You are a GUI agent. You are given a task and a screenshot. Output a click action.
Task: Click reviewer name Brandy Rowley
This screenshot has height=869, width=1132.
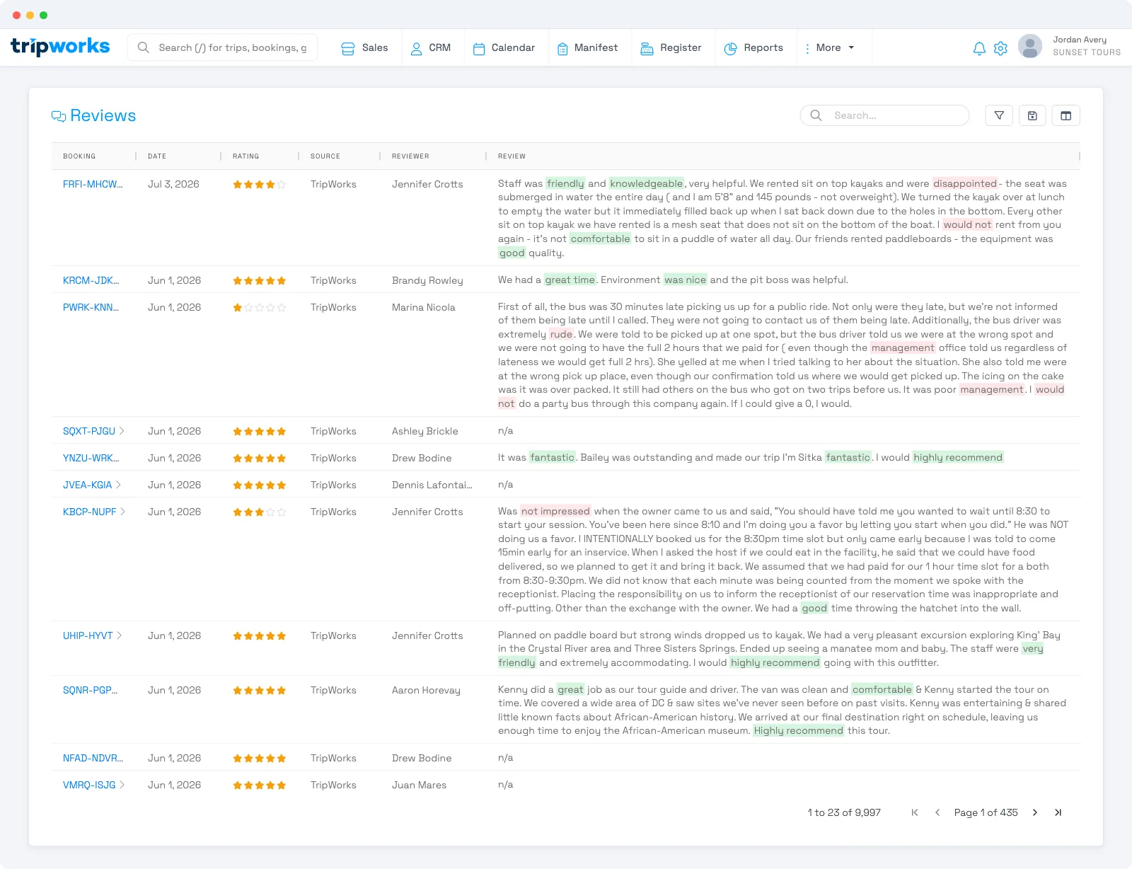427,280
